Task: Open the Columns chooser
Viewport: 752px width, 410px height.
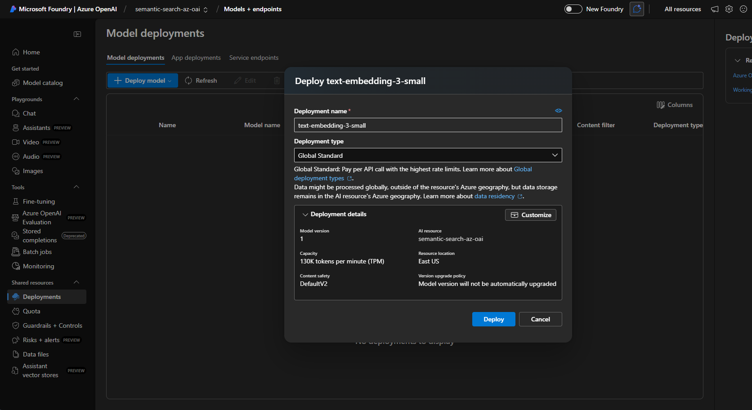Action: tap(675, 105)
